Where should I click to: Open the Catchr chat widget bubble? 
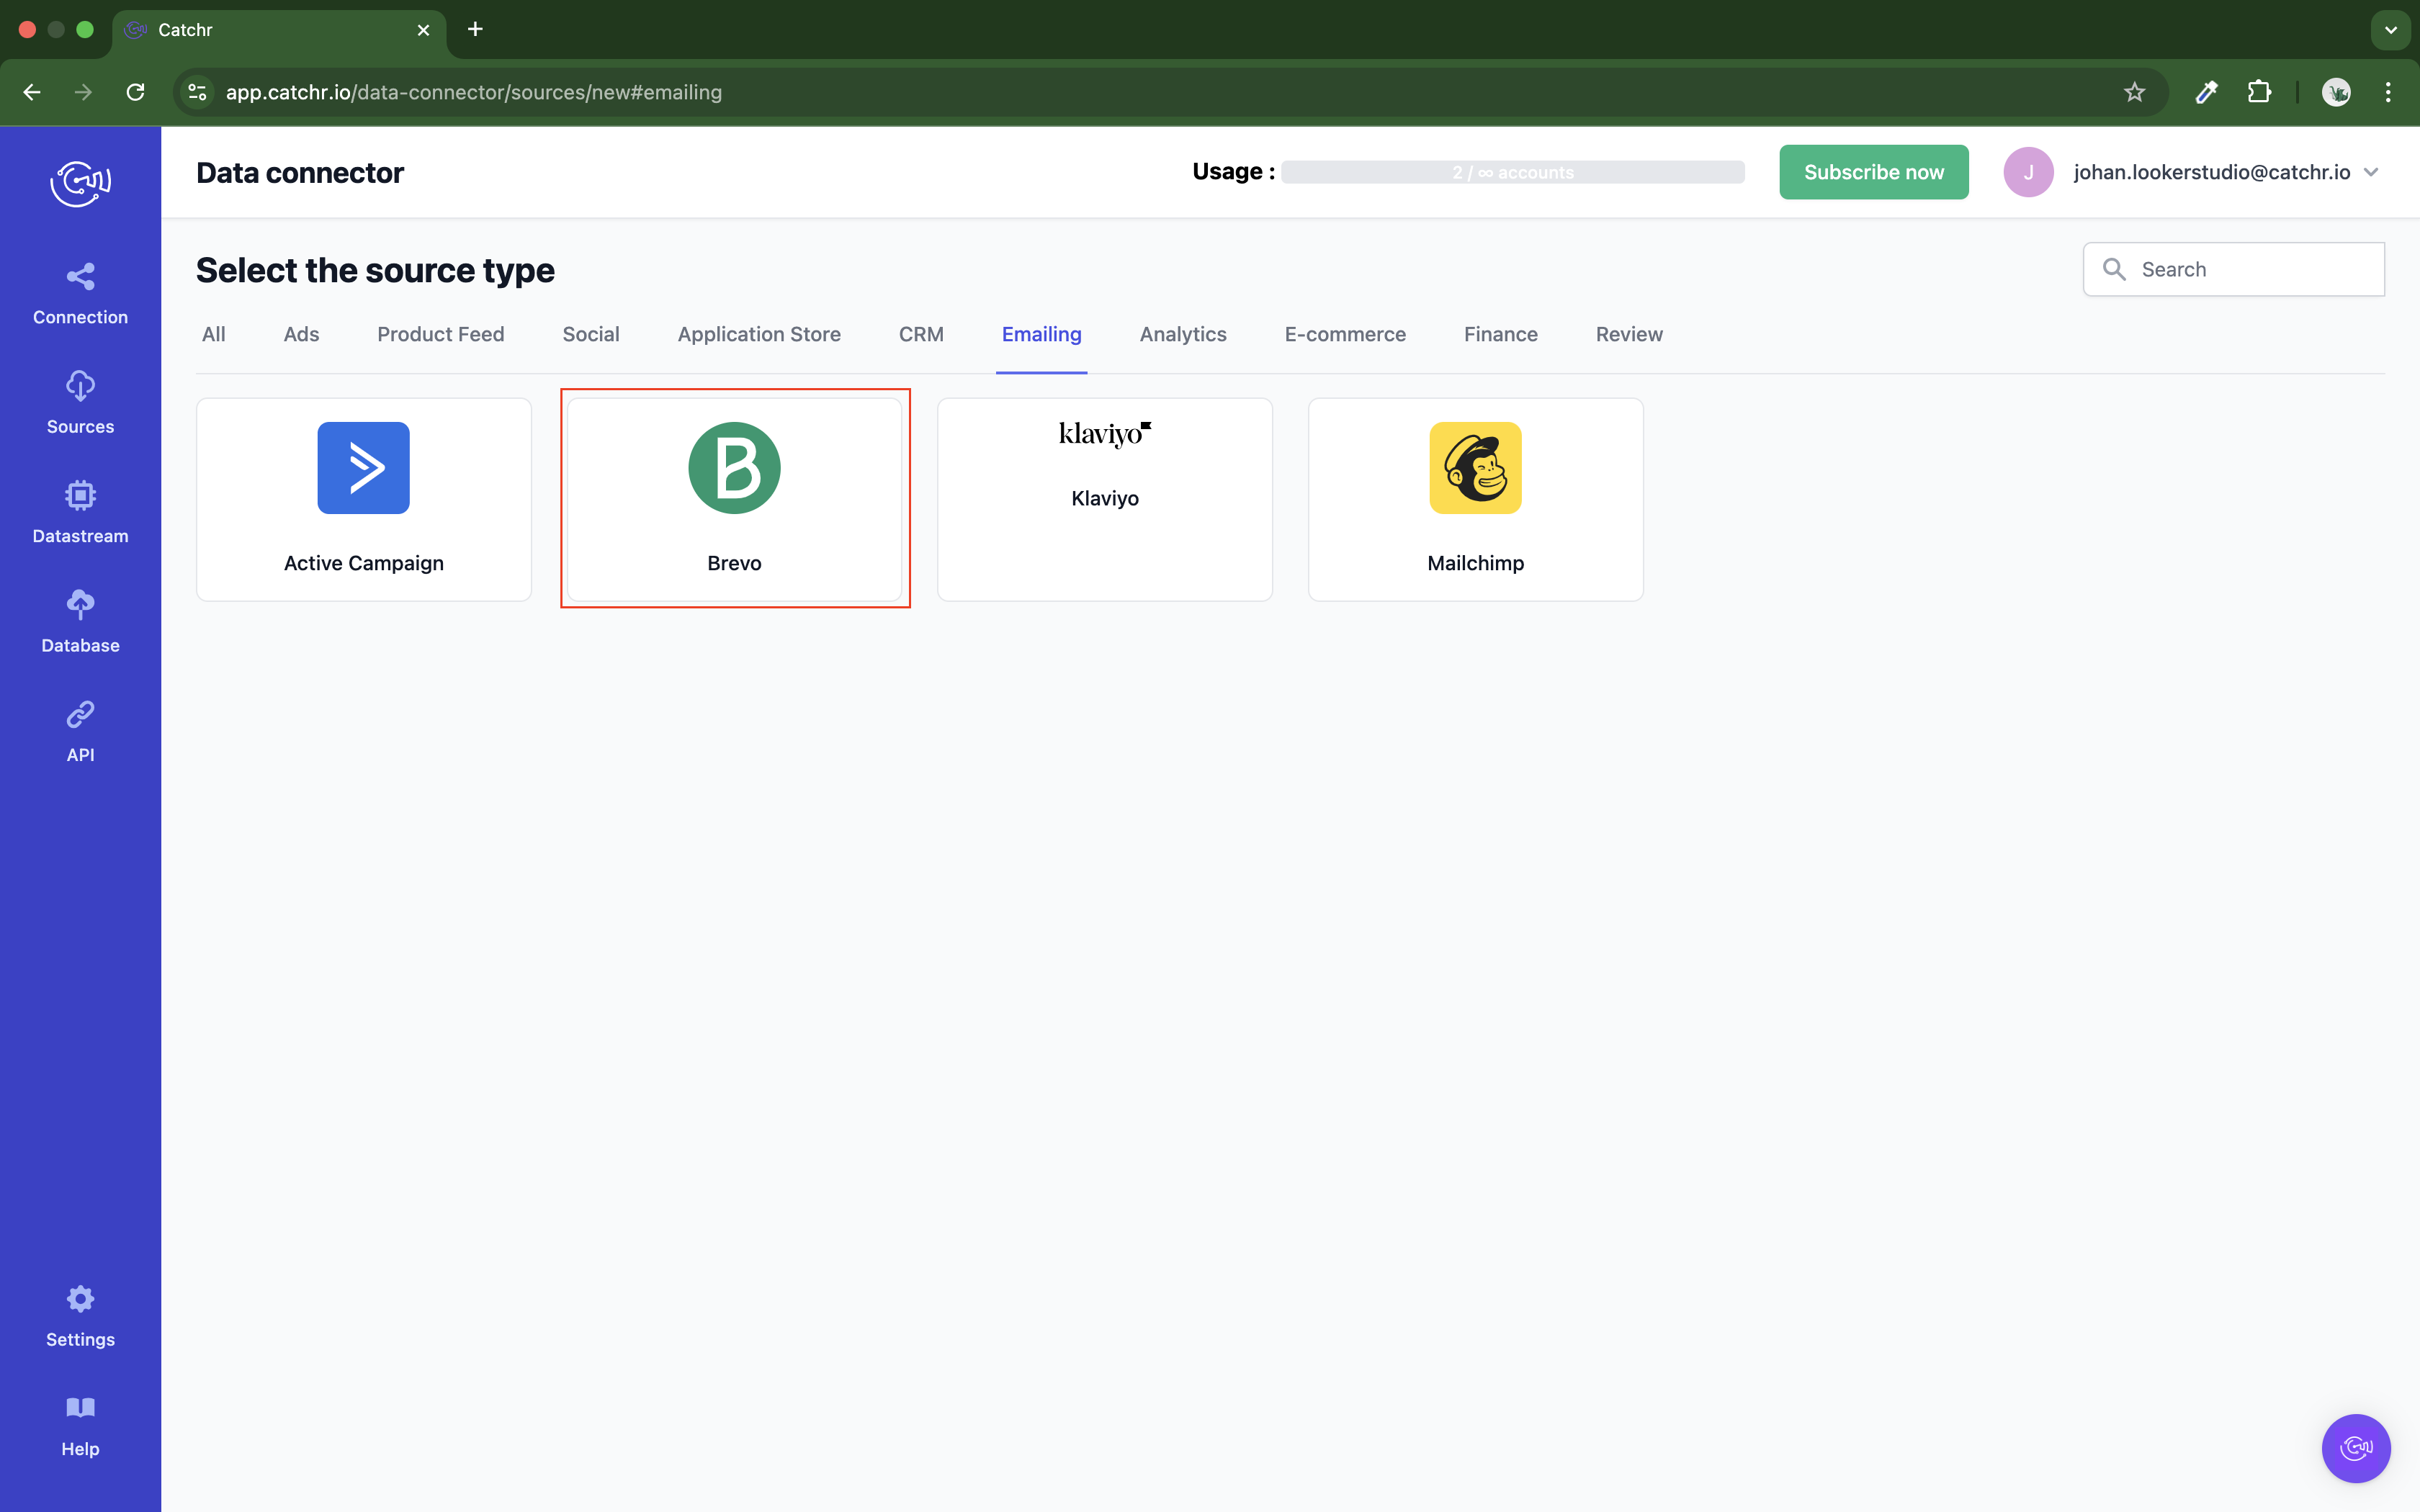pyautogui.click(x=2356, y=1447)
